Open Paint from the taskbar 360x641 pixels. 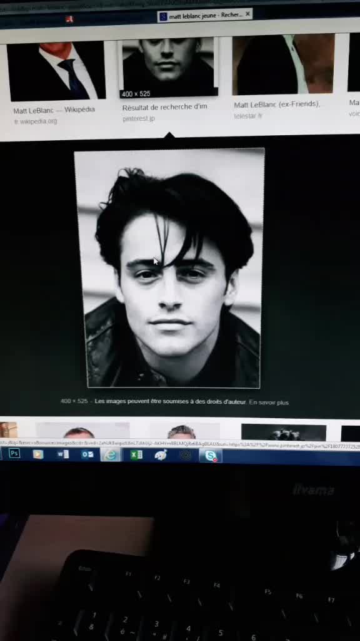pos(161,455)
